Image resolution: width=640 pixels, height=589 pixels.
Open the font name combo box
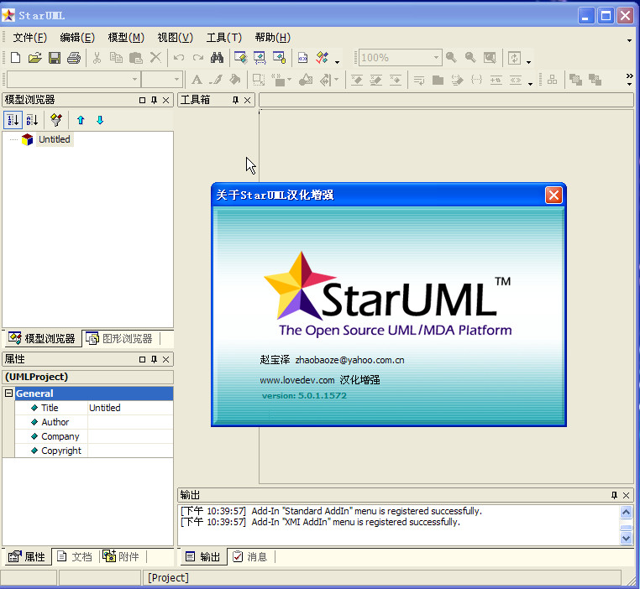[134, 80]
